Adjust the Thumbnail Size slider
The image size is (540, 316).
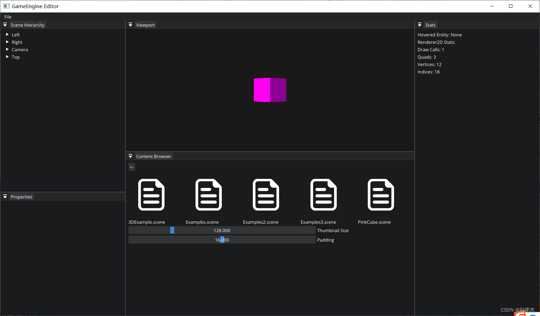(173, 230)
